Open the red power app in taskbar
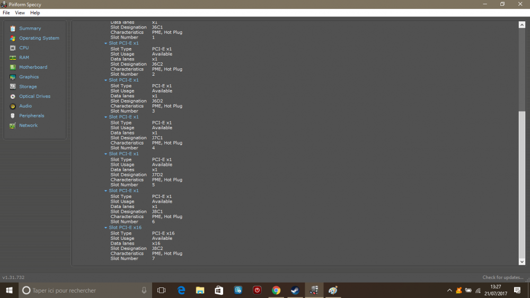Viewport: 530px width, 298px height. click(x=257, y=290)
